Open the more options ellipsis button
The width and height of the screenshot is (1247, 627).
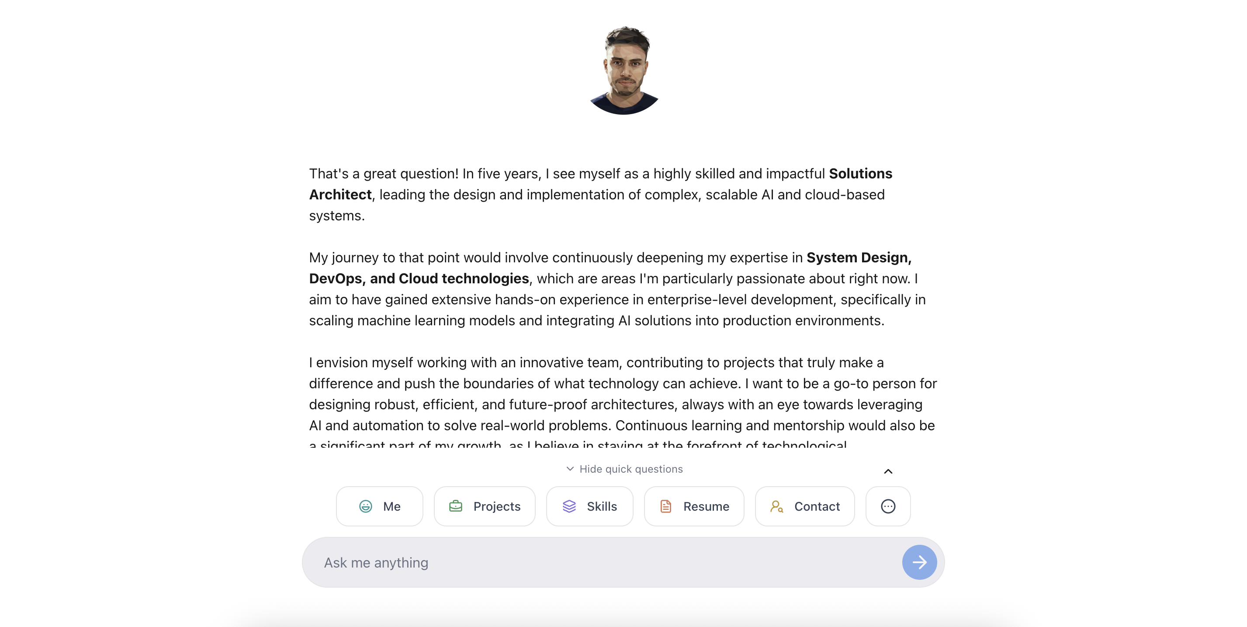[888, 506]
